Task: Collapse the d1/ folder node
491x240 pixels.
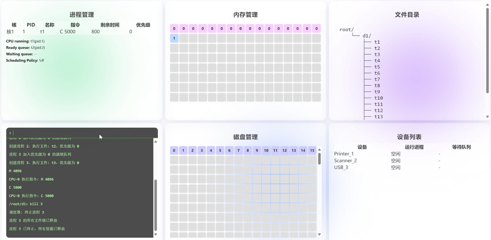Action: click(x=367, y=36)
